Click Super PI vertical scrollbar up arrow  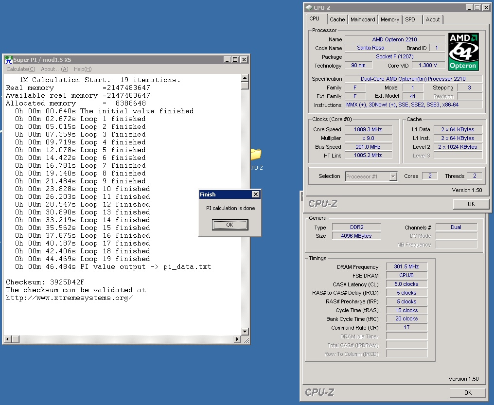(245, 78)
